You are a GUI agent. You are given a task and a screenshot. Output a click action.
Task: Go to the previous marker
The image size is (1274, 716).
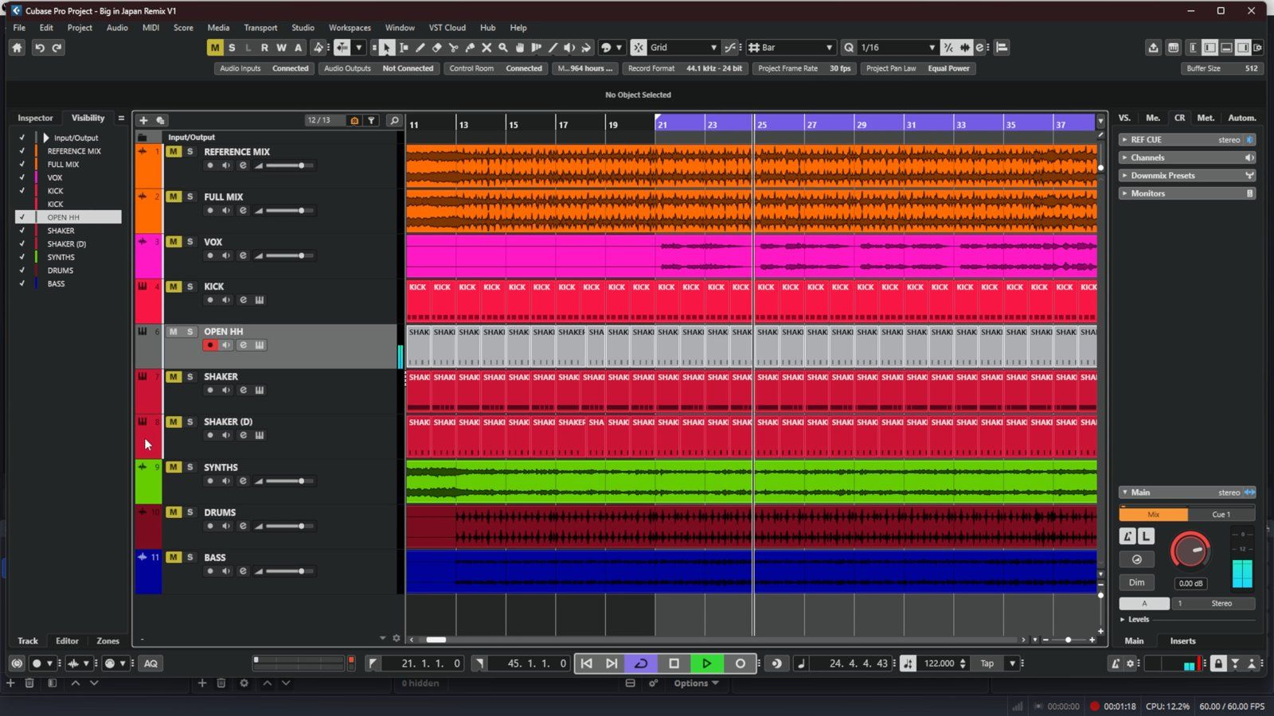586,663
